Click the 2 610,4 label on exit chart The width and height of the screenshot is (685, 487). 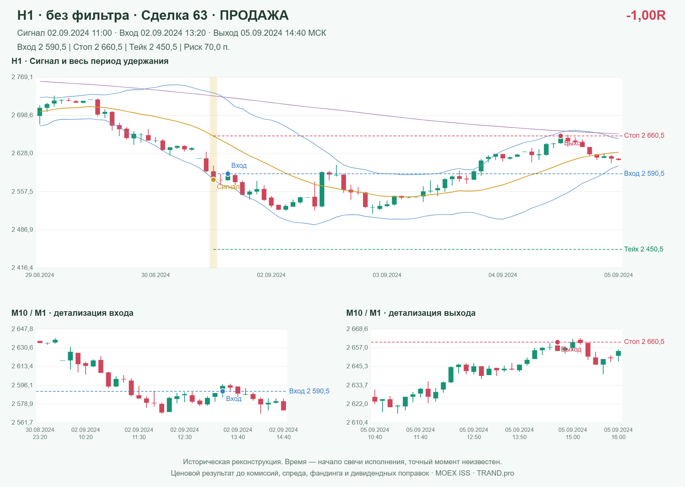(x=357, y=422)
